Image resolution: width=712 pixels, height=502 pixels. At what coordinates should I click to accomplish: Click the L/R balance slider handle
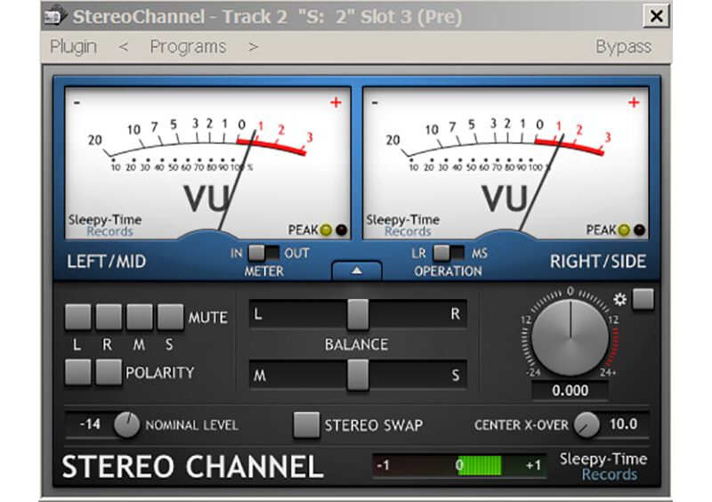click(x=358, y=314)
